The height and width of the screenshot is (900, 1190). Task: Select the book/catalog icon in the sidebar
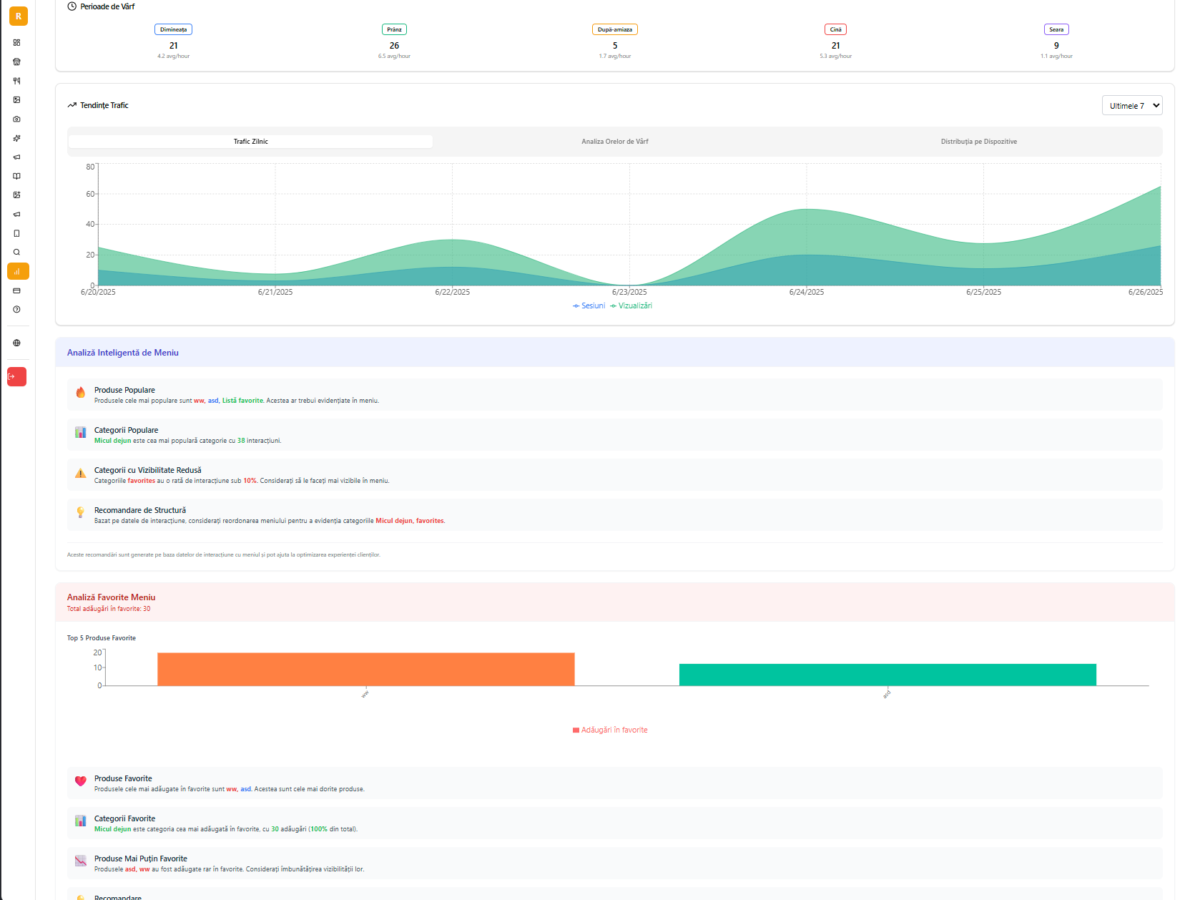click(16, 176)
